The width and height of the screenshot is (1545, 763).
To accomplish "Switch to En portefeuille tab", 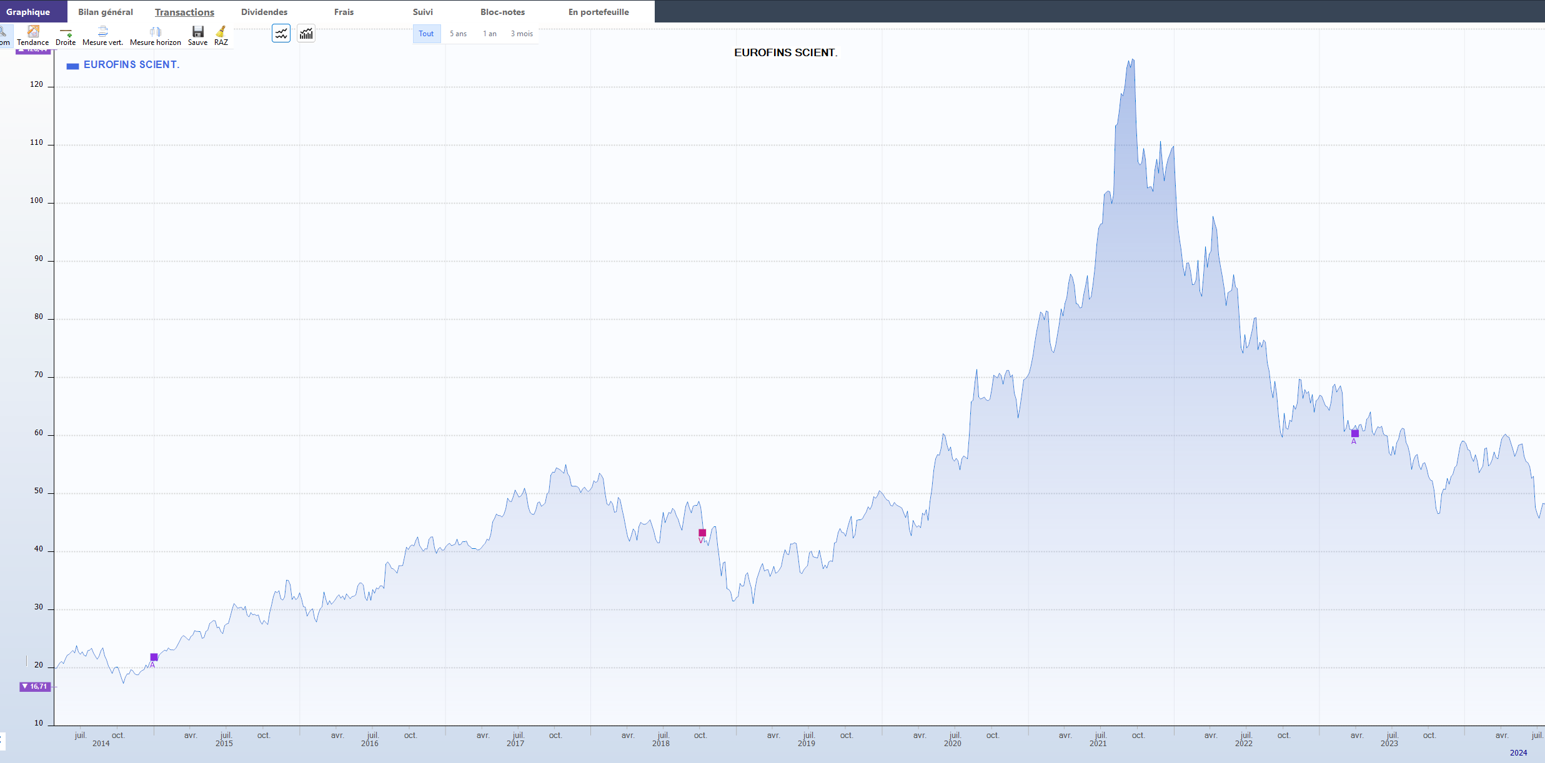I will pyautogui.click(x=599, y=12).
